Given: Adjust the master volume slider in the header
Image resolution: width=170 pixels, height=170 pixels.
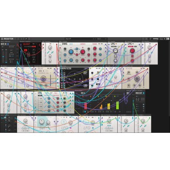Looking at the screenshot, I should tap(156, 39).
